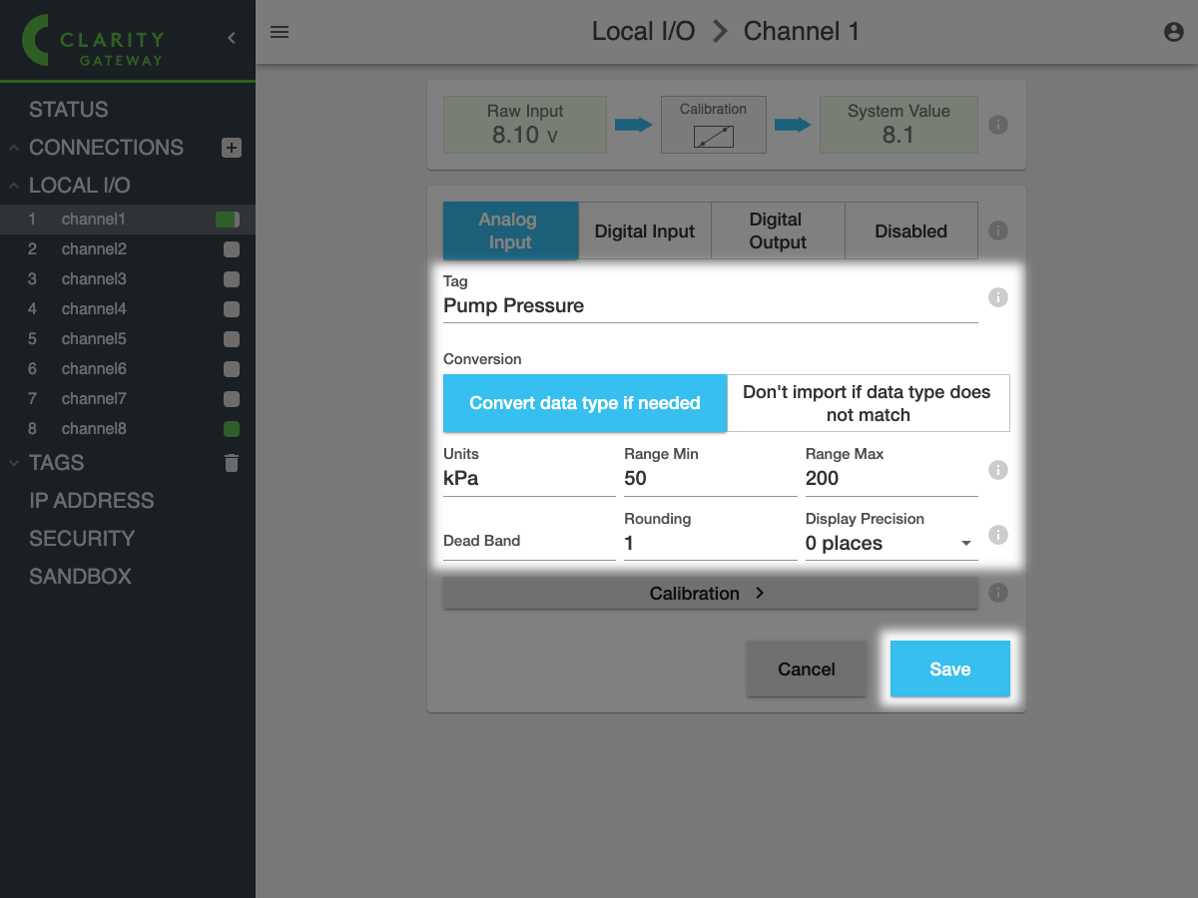Click the Cancel button

click(806, 669)
